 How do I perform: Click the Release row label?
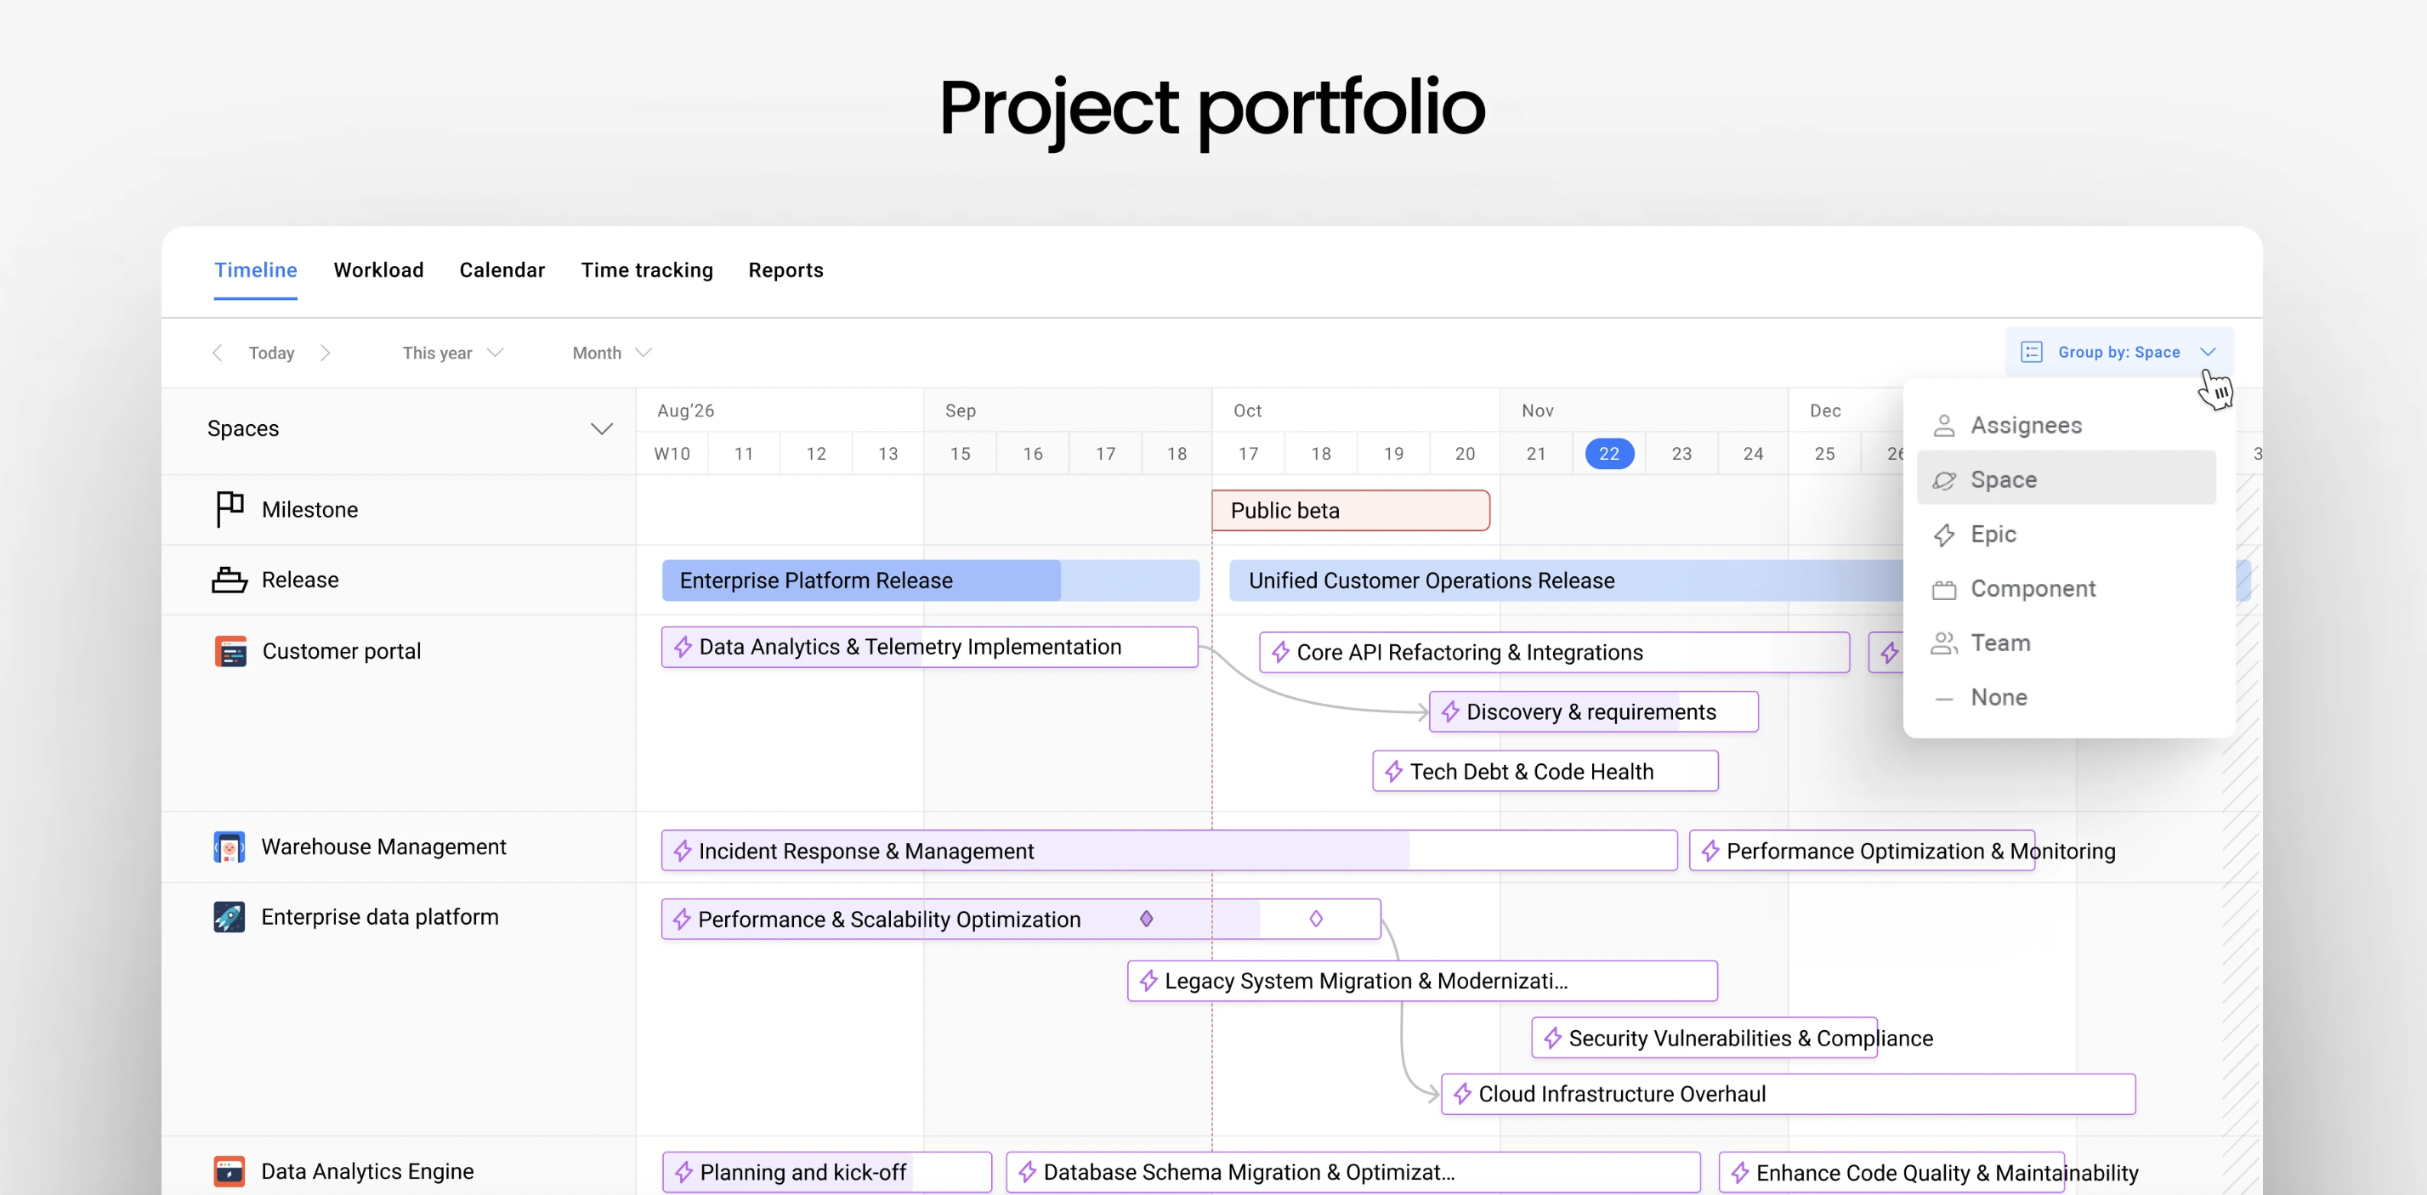(299, 581)
